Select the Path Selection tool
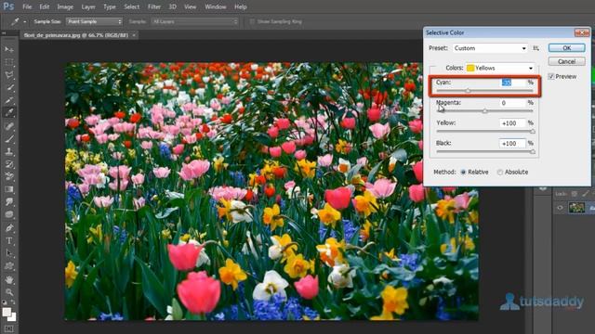This screenshot has width=595, height=334. [9, 253]
